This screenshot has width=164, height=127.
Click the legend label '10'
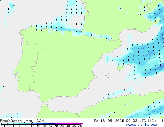coord(32,126)
